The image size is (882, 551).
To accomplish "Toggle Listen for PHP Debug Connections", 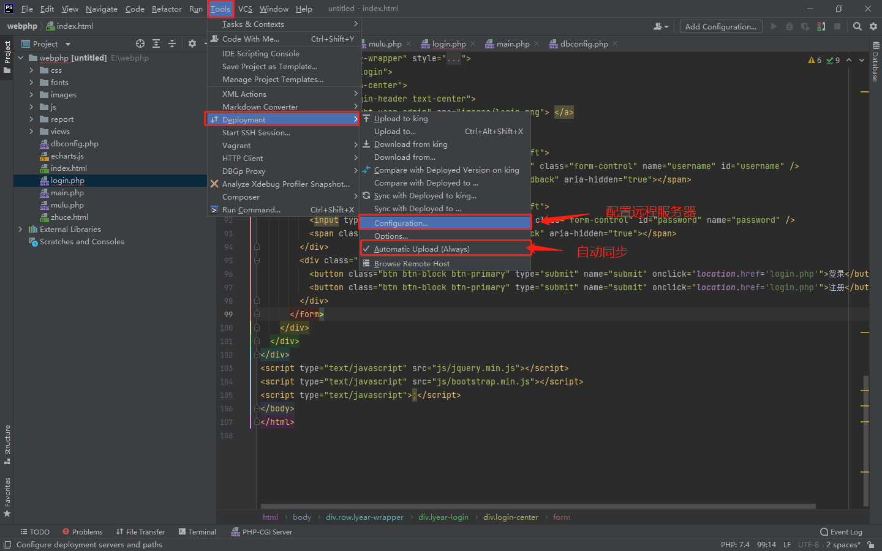I will pyautogui.click(x=821, y=26).
